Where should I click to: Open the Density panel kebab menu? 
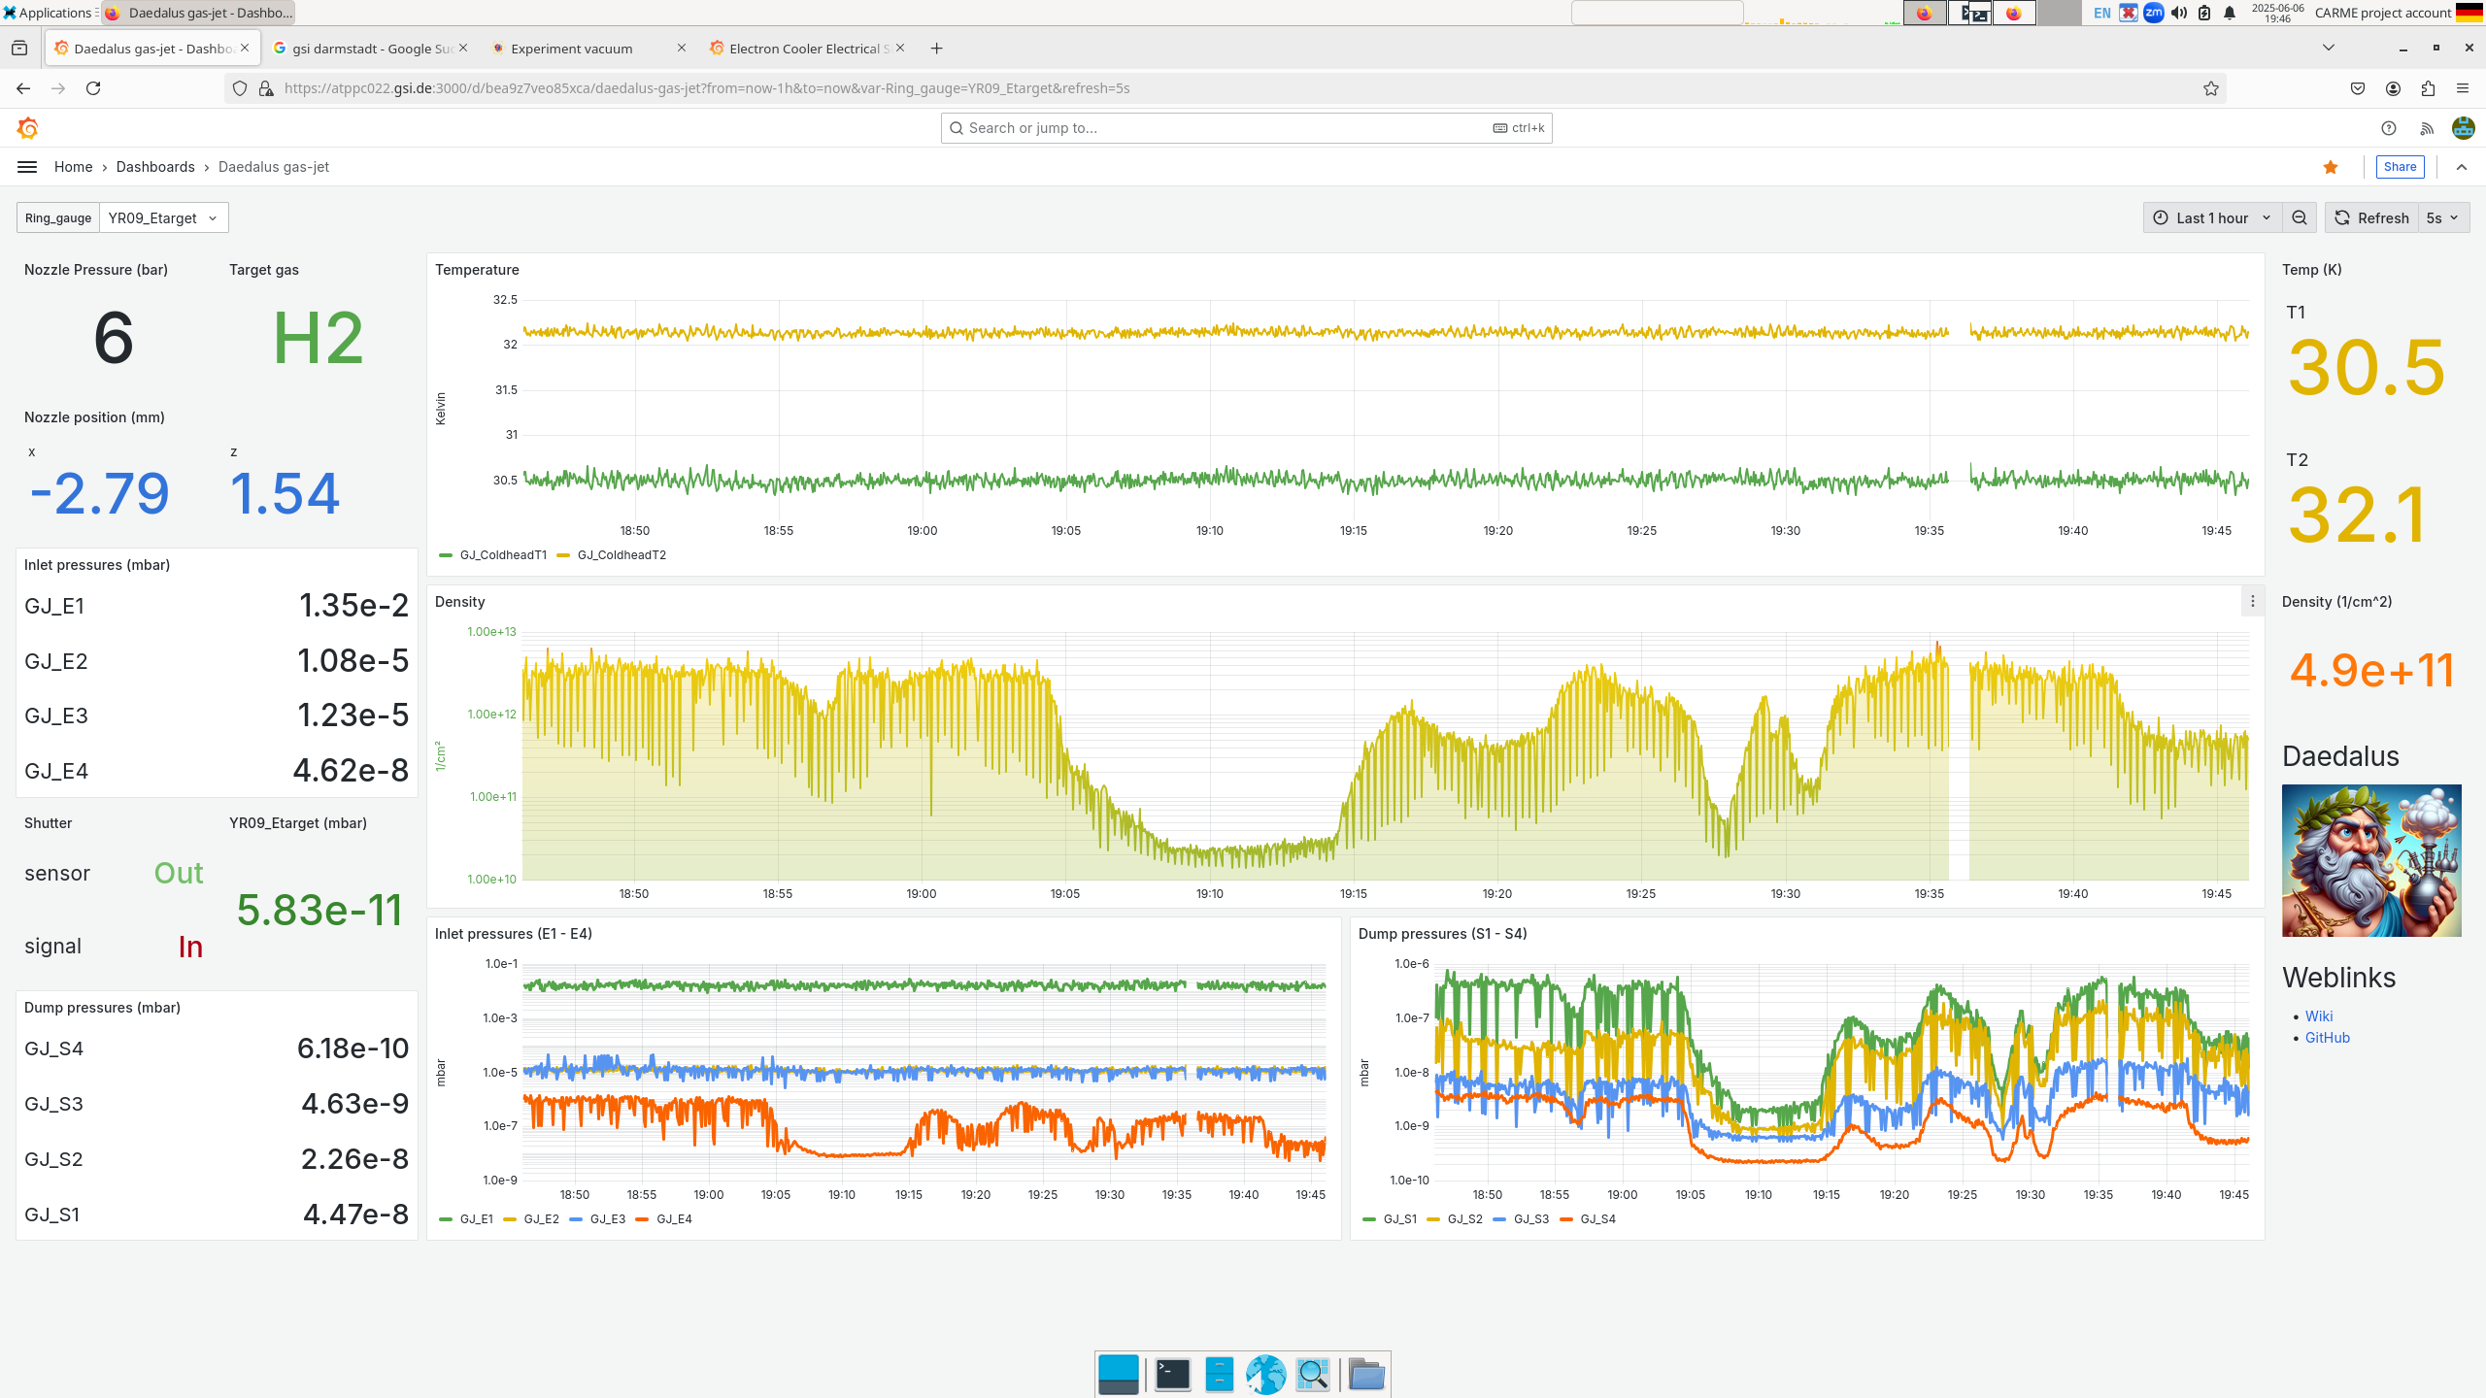pos(2252,601)
